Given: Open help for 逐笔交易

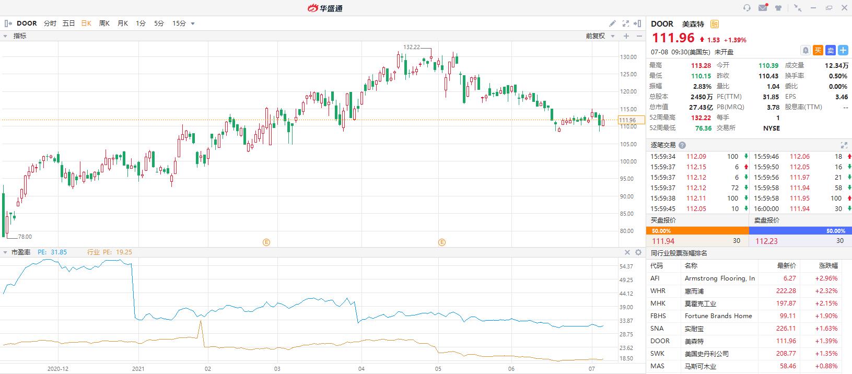Looking at the screenshot, I should (x=682, y=145).
